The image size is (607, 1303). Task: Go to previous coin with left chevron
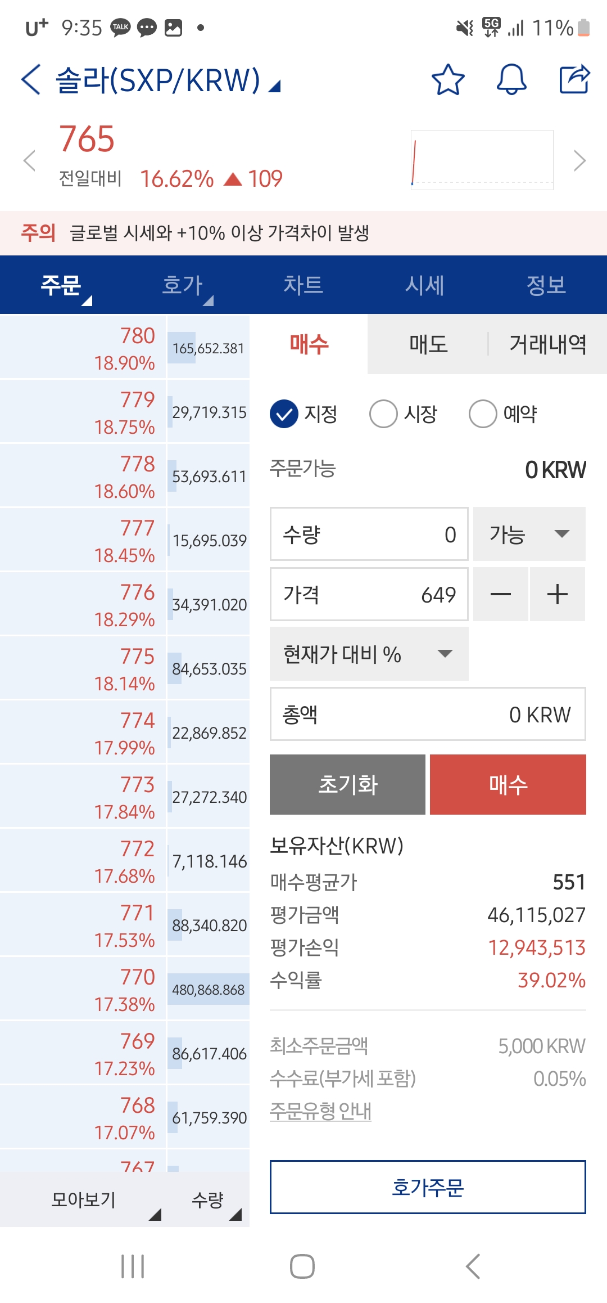point(29,160)
